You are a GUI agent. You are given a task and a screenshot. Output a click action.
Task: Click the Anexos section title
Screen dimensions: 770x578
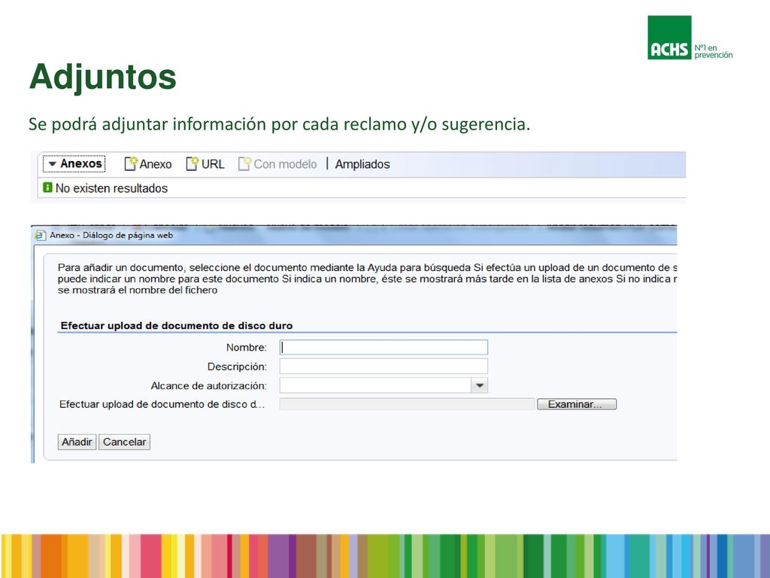(81, 163)
